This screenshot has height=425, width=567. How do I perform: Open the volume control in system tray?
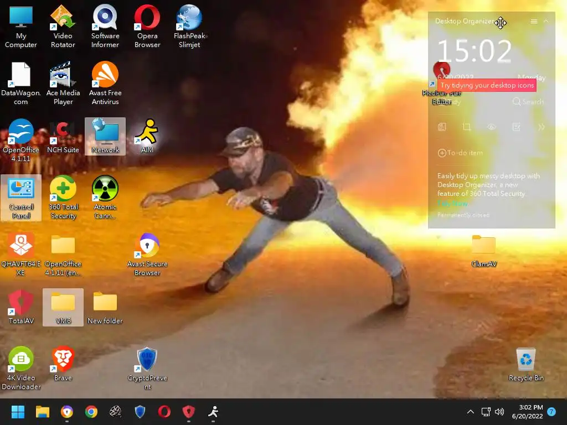coord(499,412)
